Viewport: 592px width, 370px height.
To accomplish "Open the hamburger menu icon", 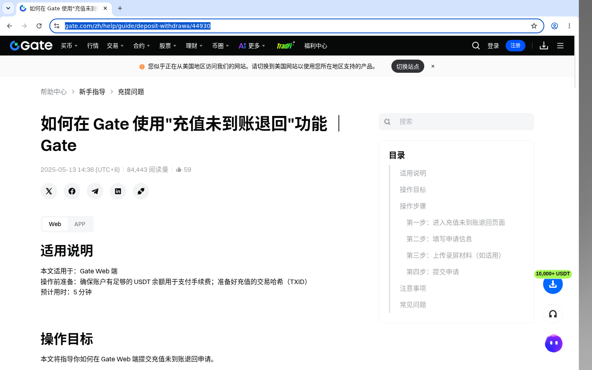I will coord(560,46).
